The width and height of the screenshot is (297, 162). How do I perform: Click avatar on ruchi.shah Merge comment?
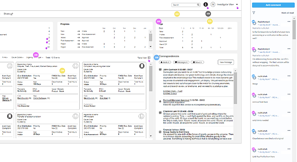tap(254, 77)
